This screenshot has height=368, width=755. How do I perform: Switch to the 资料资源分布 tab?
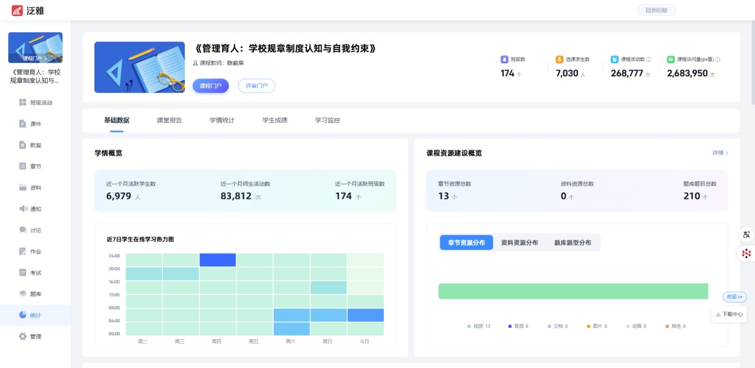click(520, 243)
